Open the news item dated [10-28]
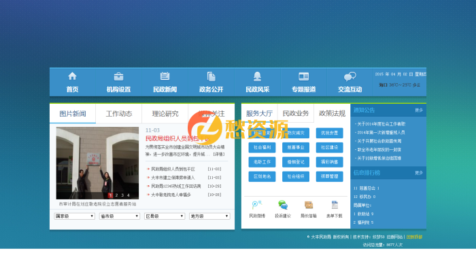 click(x=171, y=195)
